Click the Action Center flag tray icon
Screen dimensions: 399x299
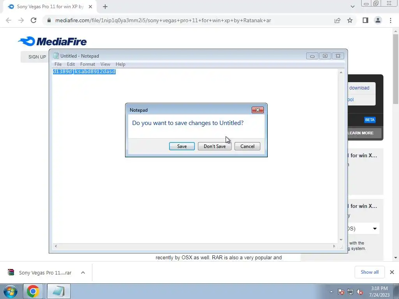coord(341,292)
